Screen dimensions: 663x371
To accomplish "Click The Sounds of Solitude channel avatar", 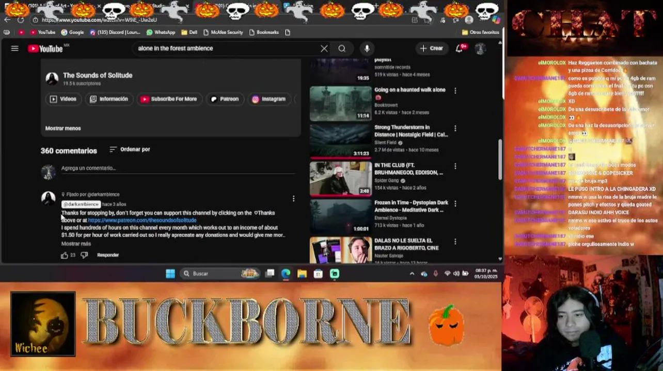I will [52, 78].
